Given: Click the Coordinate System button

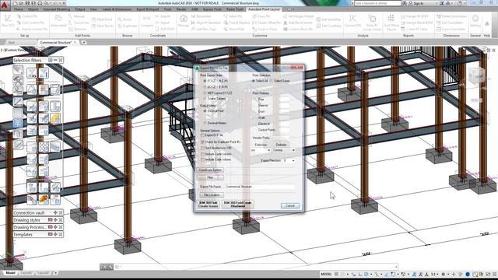Looking at the screenshot, I should click(x=210, y=170).
